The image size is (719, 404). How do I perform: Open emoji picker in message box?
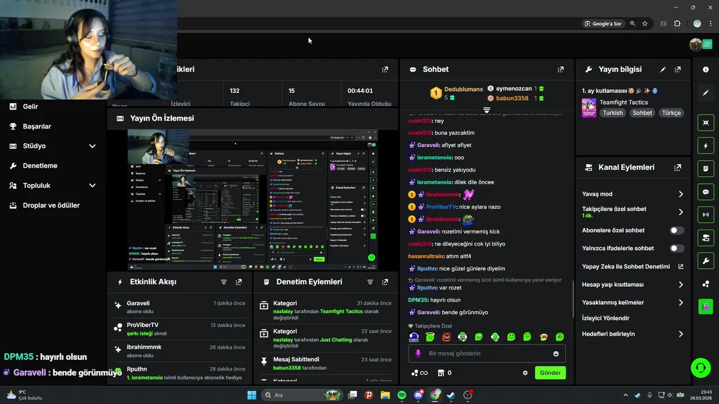[556, 353]
